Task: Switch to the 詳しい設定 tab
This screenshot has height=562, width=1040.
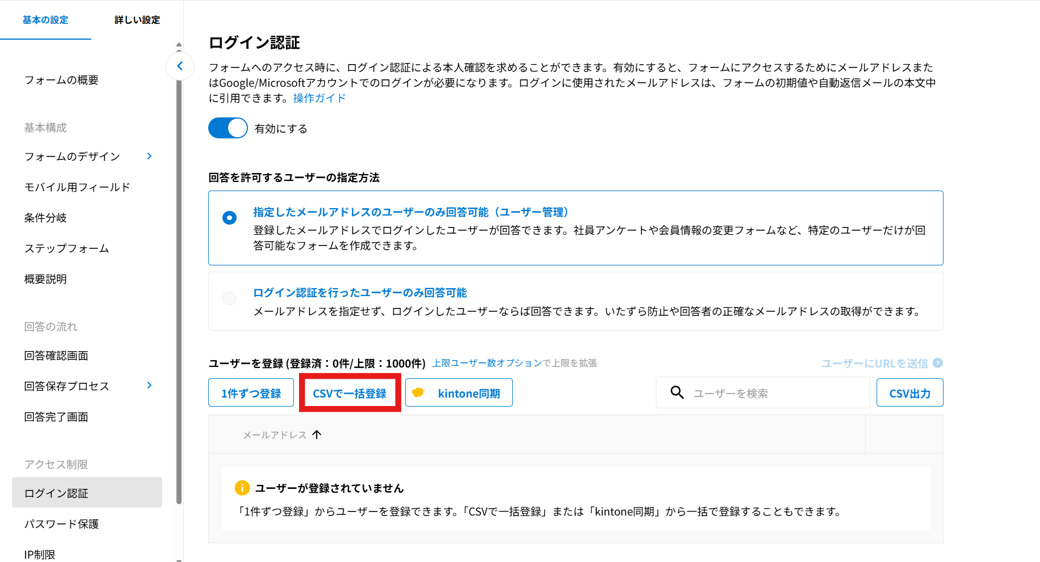Action: 137,20
